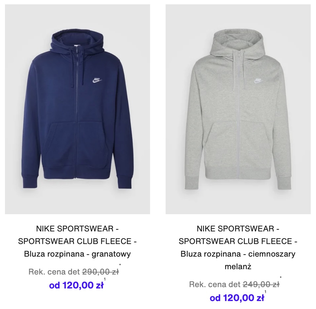Click the Rek. cena det label under granatowy
The image size is (316, 309).
coord(55,272)
